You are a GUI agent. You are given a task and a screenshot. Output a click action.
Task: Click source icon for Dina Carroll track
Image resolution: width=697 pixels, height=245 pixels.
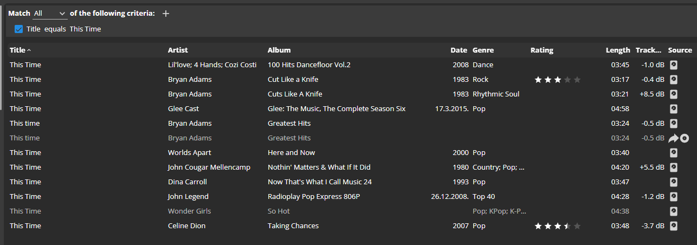pyautogui.click(x=674, y=182)
